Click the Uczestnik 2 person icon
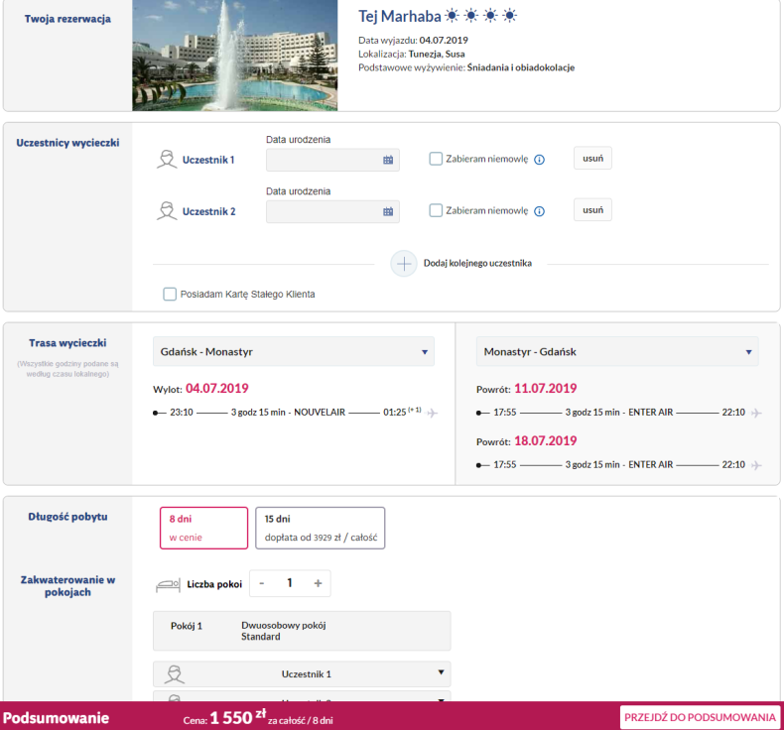 coord(167,211)
